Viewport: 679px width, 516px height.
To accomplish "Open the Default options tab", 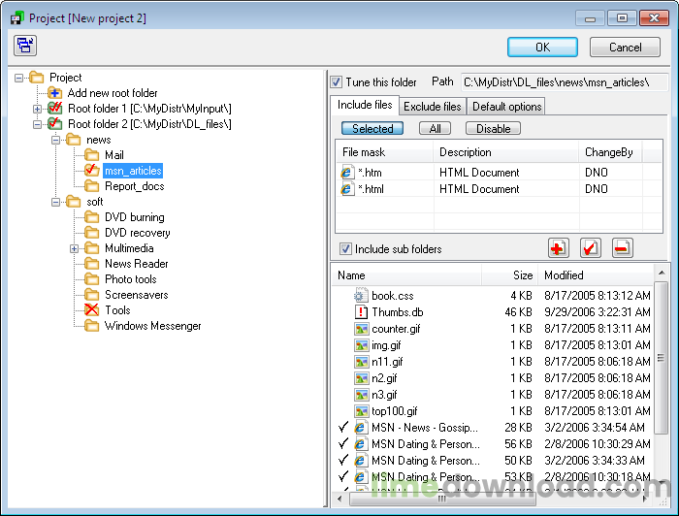I will (x=506, y=107).
